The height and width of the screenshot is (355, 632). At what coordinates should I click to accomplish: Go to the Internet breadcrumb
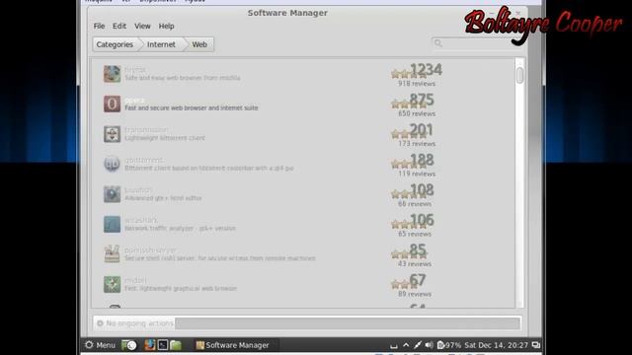161,44
